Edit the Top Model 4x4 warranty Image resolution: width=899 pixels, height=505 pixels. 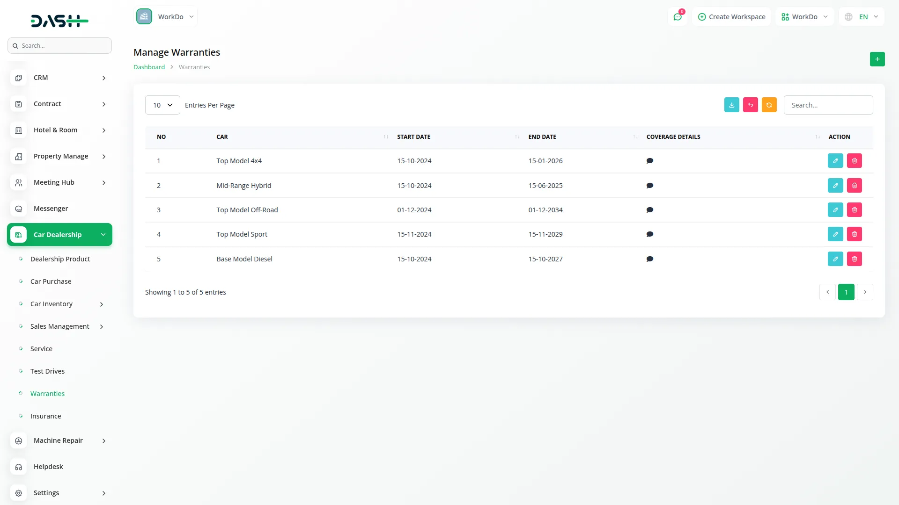tap(835, 161)
